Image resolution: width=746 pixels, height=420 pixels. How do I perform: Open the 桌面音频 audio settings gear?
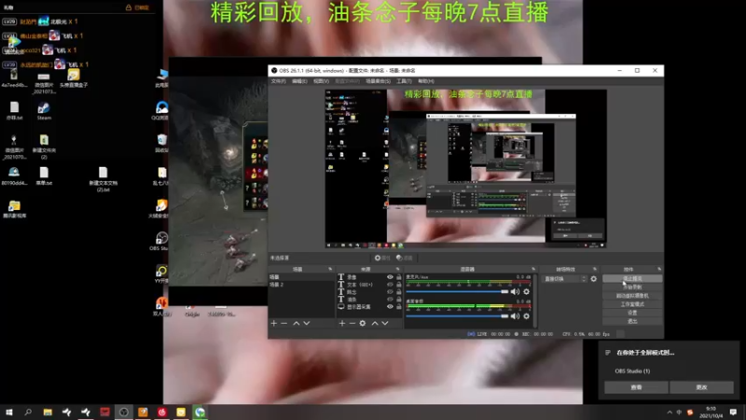click(x=526, y=315)
